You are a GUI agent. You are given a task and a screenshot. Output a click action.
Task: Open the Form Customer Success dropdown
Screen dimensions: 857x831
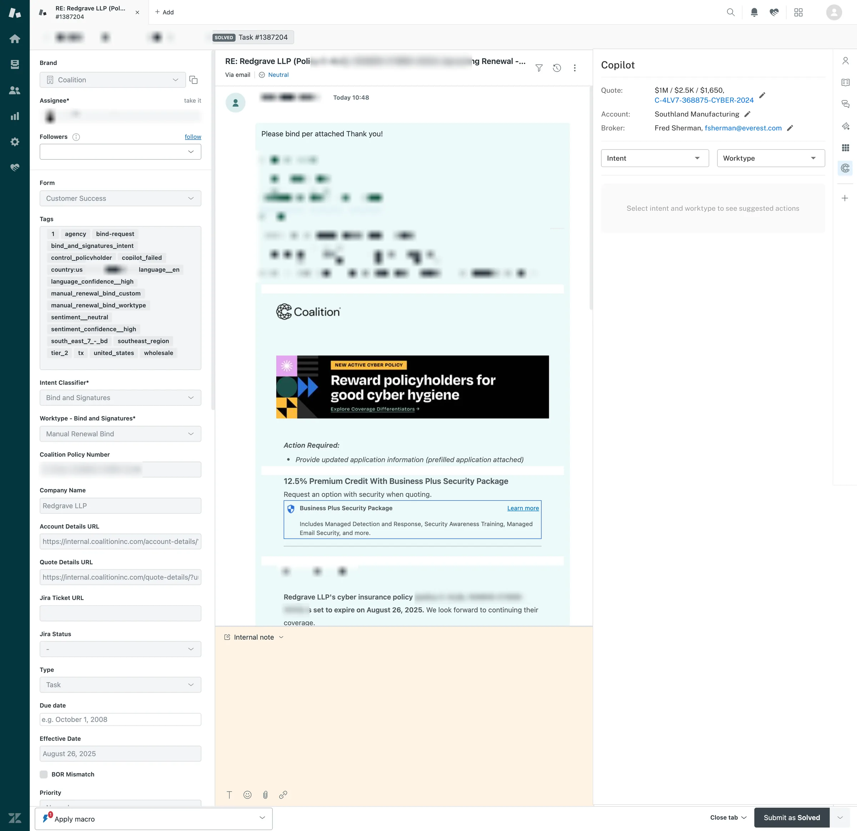click(x=120, y=198)
